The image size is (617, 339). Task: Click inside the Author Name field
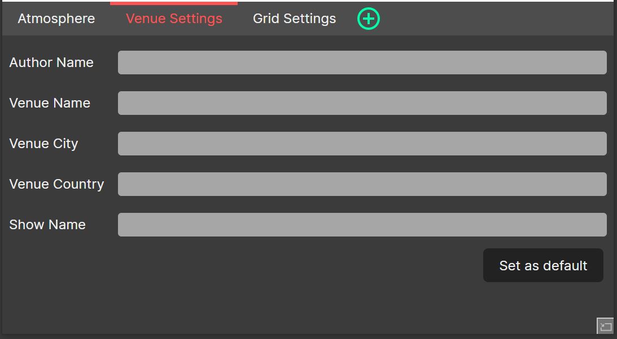tap(362, 62)
